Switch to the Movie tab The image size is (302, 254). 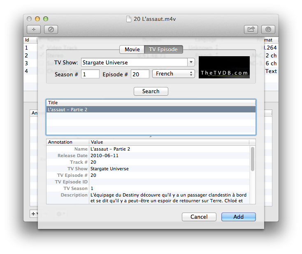pos(132,49)
